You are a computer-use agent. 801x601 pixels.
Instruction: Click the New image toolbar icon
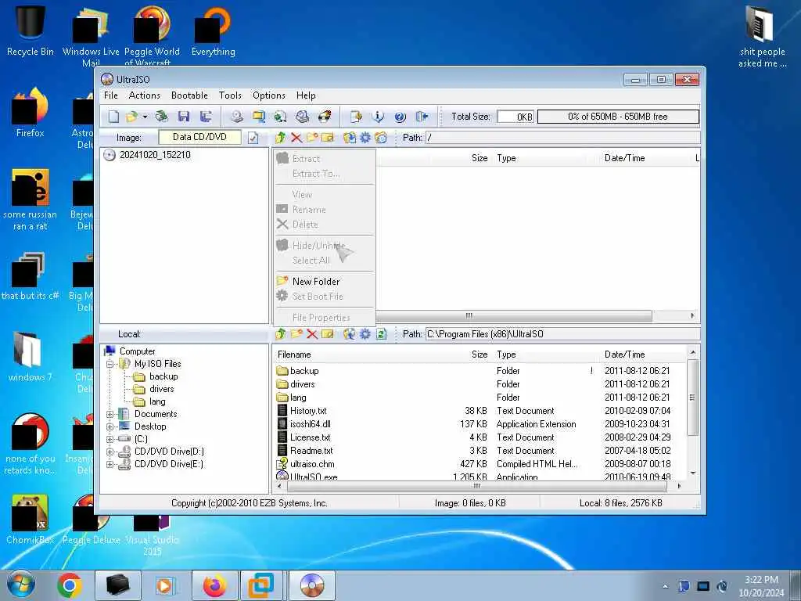113,117
